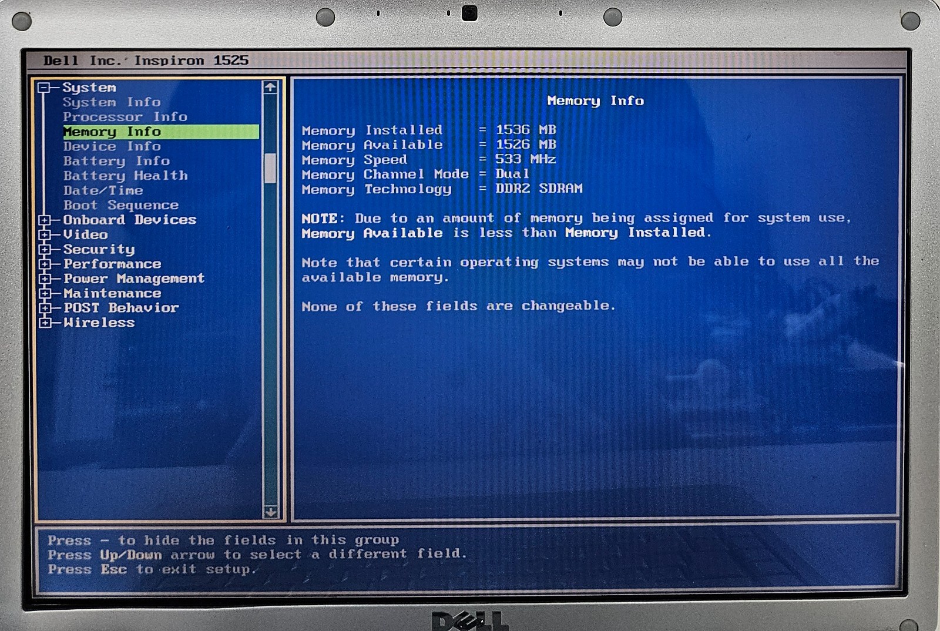Select System Info in the tree
This screenshot has height=631, width=940.
point(112,102)
